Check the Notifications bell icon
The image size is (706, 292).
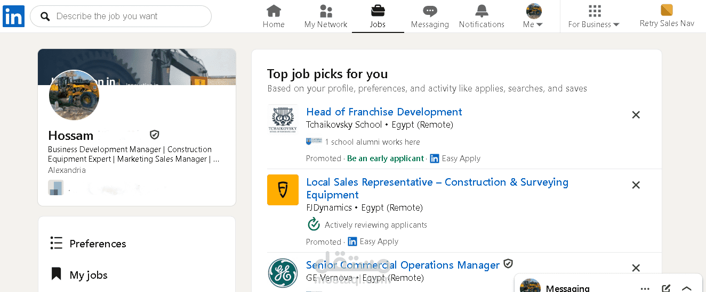(x=482, y=11)
